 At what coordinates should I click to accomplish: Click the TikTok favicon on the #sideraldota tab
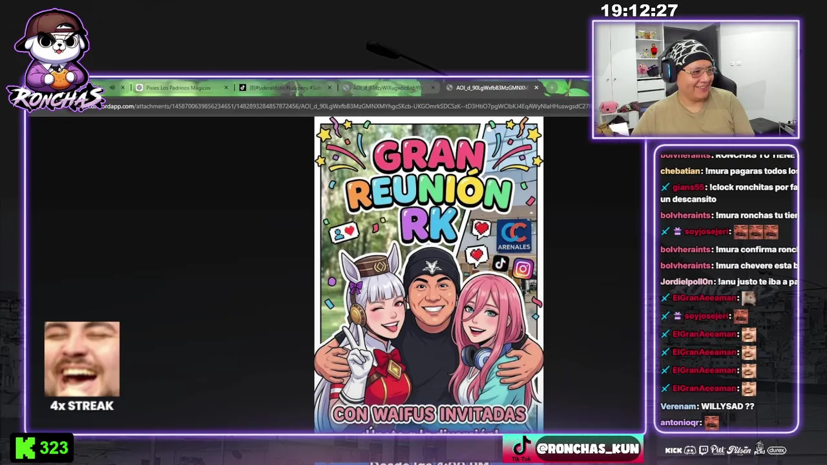tap(242, 88)
